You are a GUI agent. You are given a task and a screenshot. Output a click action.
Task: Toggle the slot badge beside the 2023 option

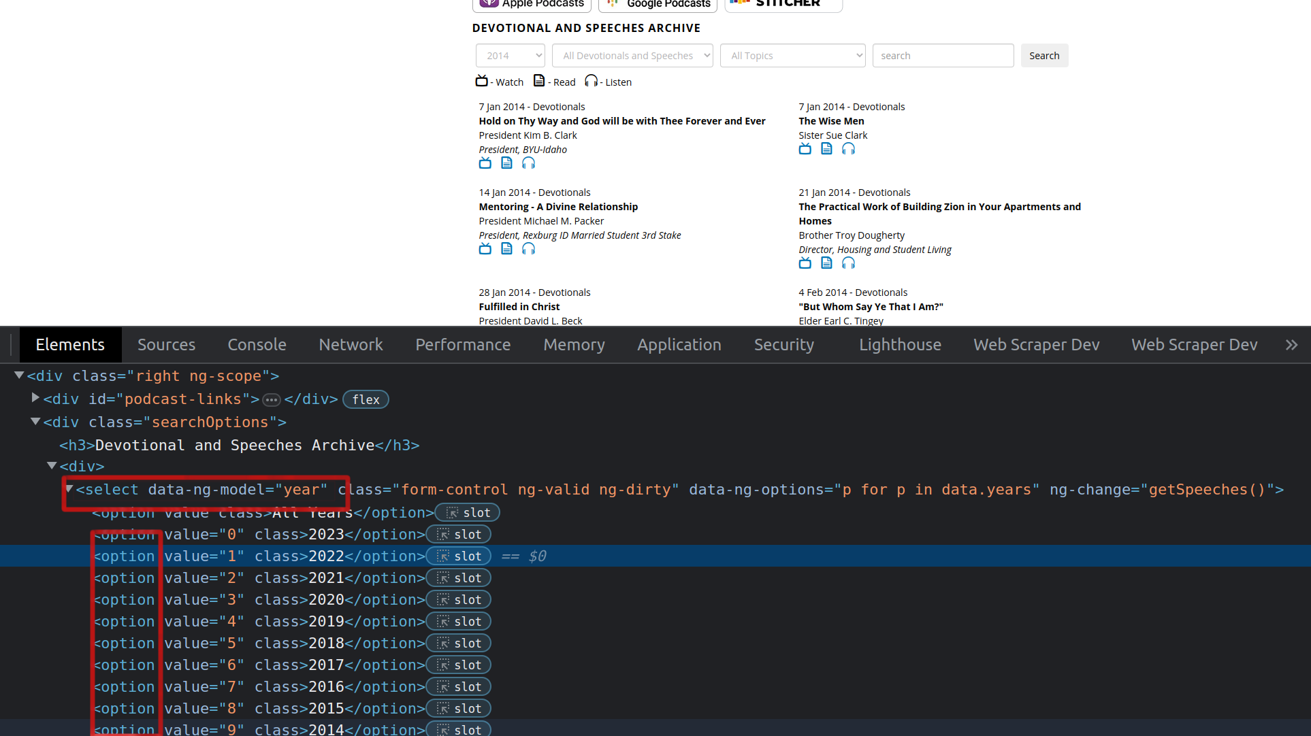click(x=459, y=534)
